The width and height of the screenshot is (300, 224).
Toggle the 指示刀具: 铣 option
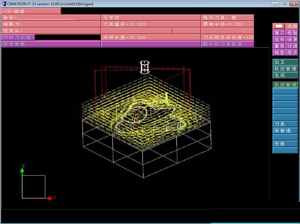[x=228, y=17]
